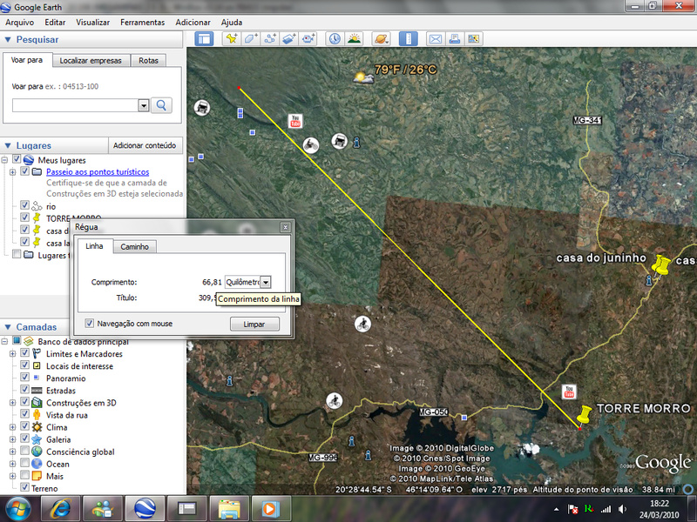
Task: Expand Passeio aos pontos turísticos folder
Action: pos(12,171)
